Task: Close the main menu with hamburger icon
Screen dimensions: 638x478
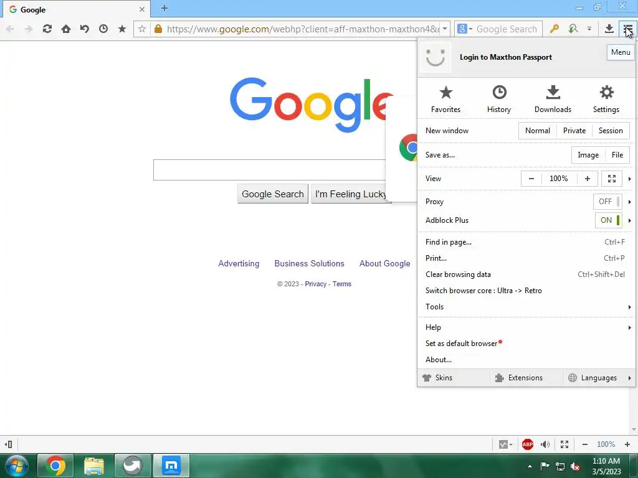Action: pos(628,29)
